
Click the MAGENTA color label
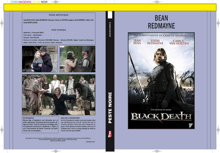tap(25, 2)
